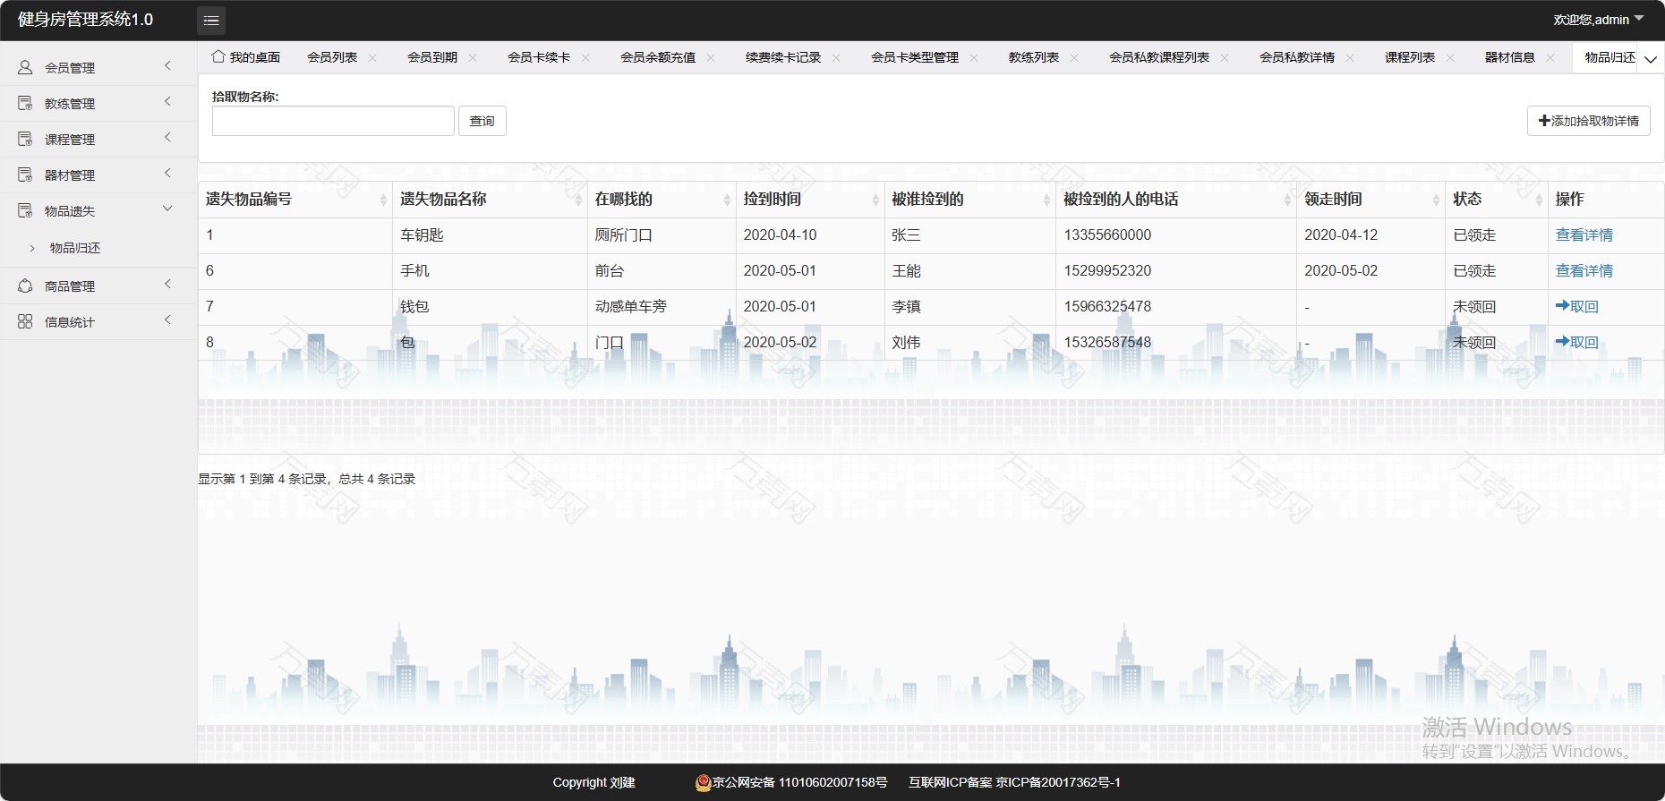1665x801 pixels.
Task: Open the tab overflow dropdown arrow
Action: [1651, 59]
